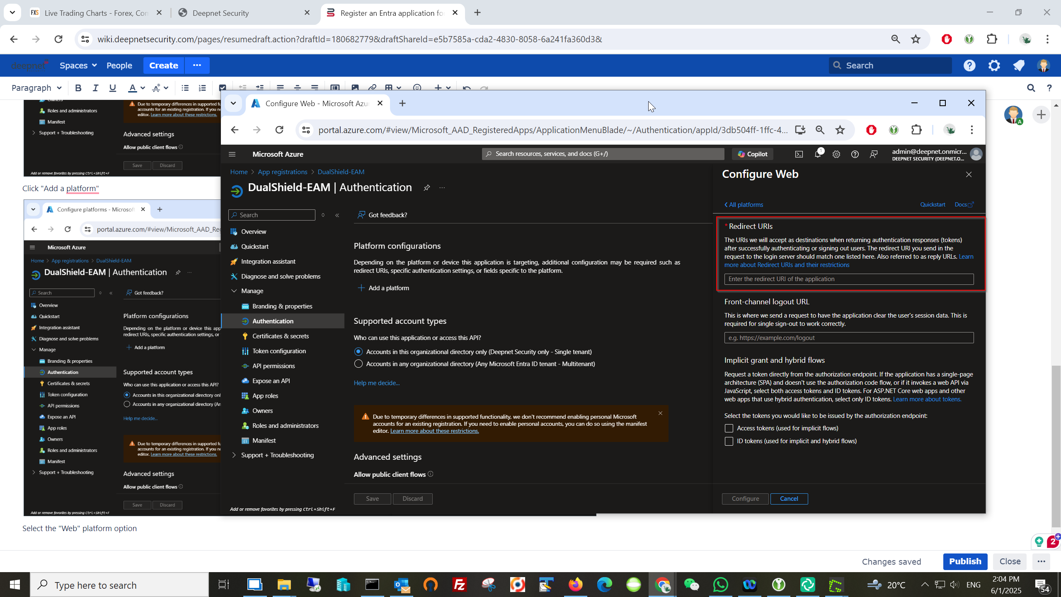The height and width of the screenshot is (597, 1061).
Task: Open the Azure notifications bell
Action: [x=818, y=154]
